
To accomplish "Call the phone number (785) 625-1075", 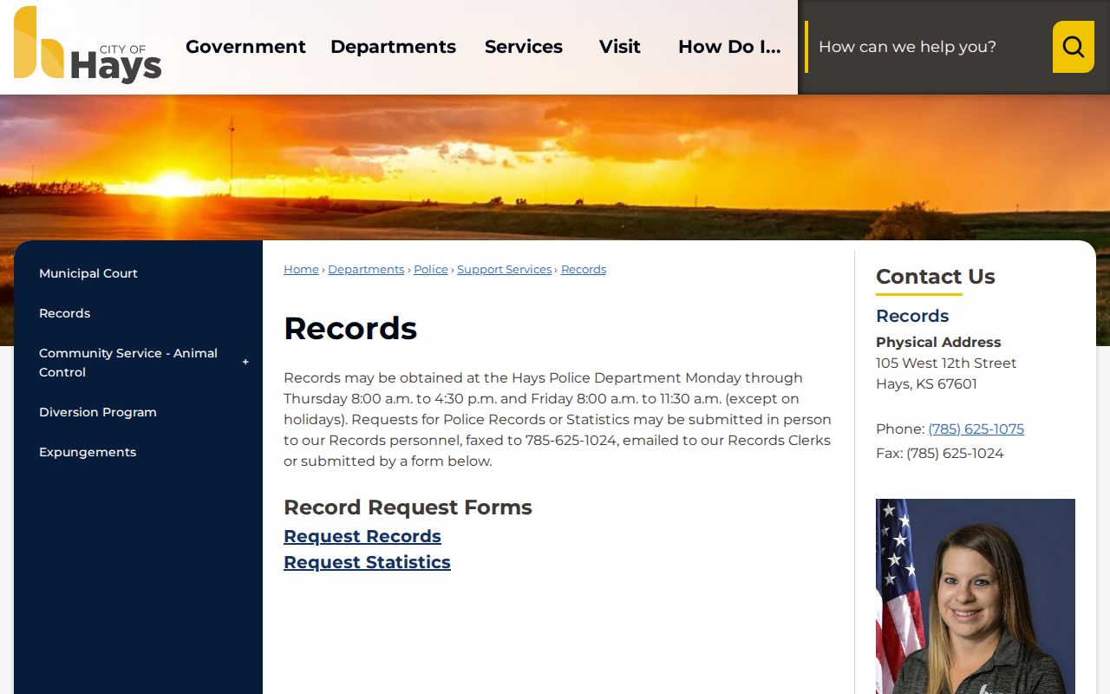I will 976,429.
